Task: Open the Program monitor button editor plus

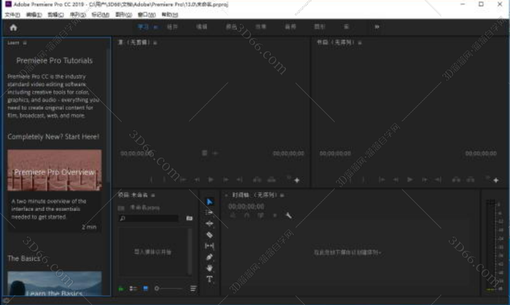Action: tap(496, 180)
